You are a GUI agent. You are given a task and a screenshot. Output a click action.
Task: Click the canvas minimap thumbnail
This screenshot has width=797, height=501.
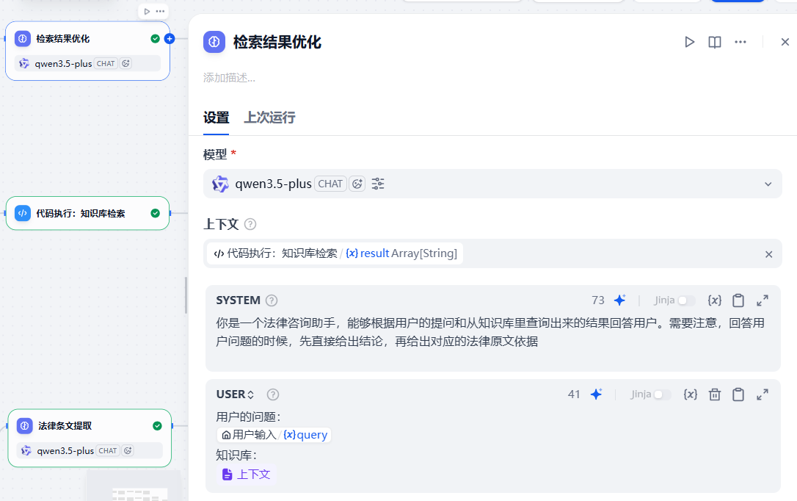point(134,486)
